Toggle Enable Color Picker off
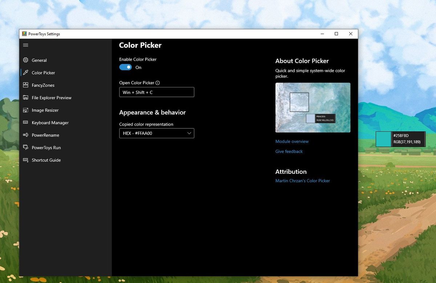 (125, 67)
